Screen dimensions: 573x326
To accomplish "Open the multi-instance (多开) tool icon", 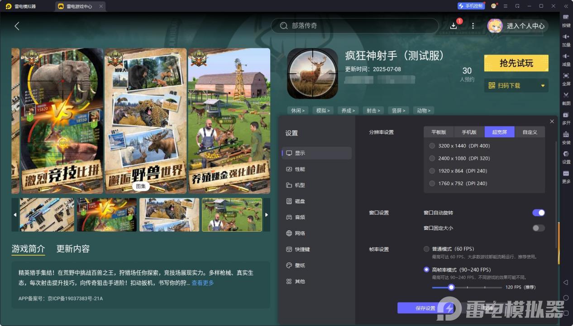I will [x=566, y=115].
